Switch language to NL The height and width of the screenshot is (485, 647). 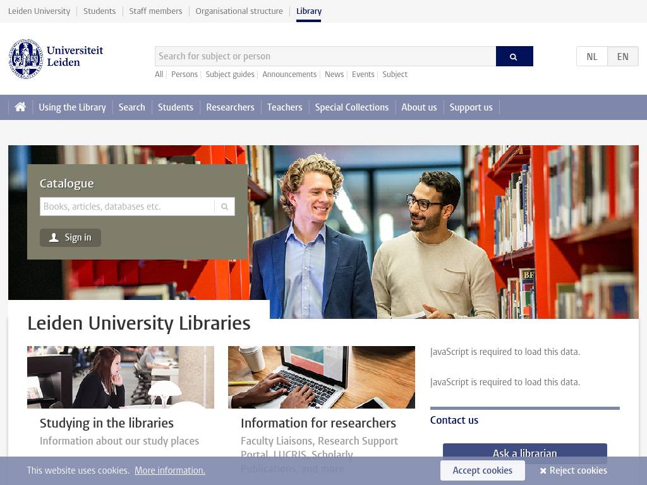tap(591, 57)
